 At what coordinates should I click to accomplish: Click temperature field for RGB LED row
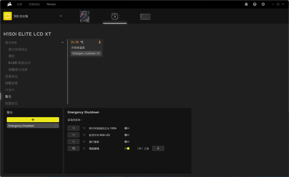(x=73, y=135)
